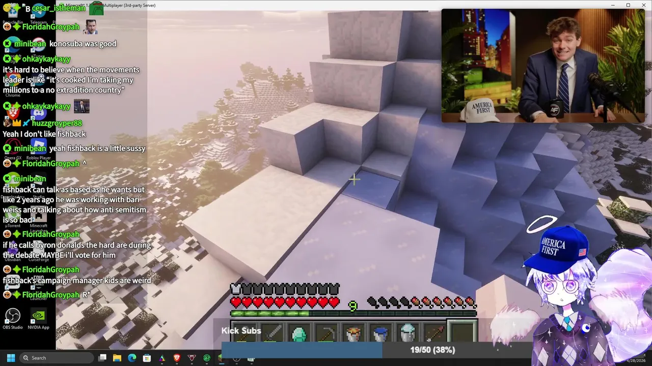Open Task View on the taskbar
The width and height of the screenshot is (652, 366).
tap(102, 358)
